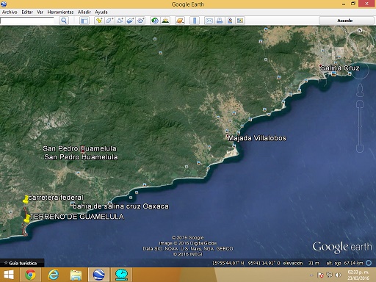376x282 pixels.
Task: Open the Herramientas menu
Action: (x=60, y=12)
